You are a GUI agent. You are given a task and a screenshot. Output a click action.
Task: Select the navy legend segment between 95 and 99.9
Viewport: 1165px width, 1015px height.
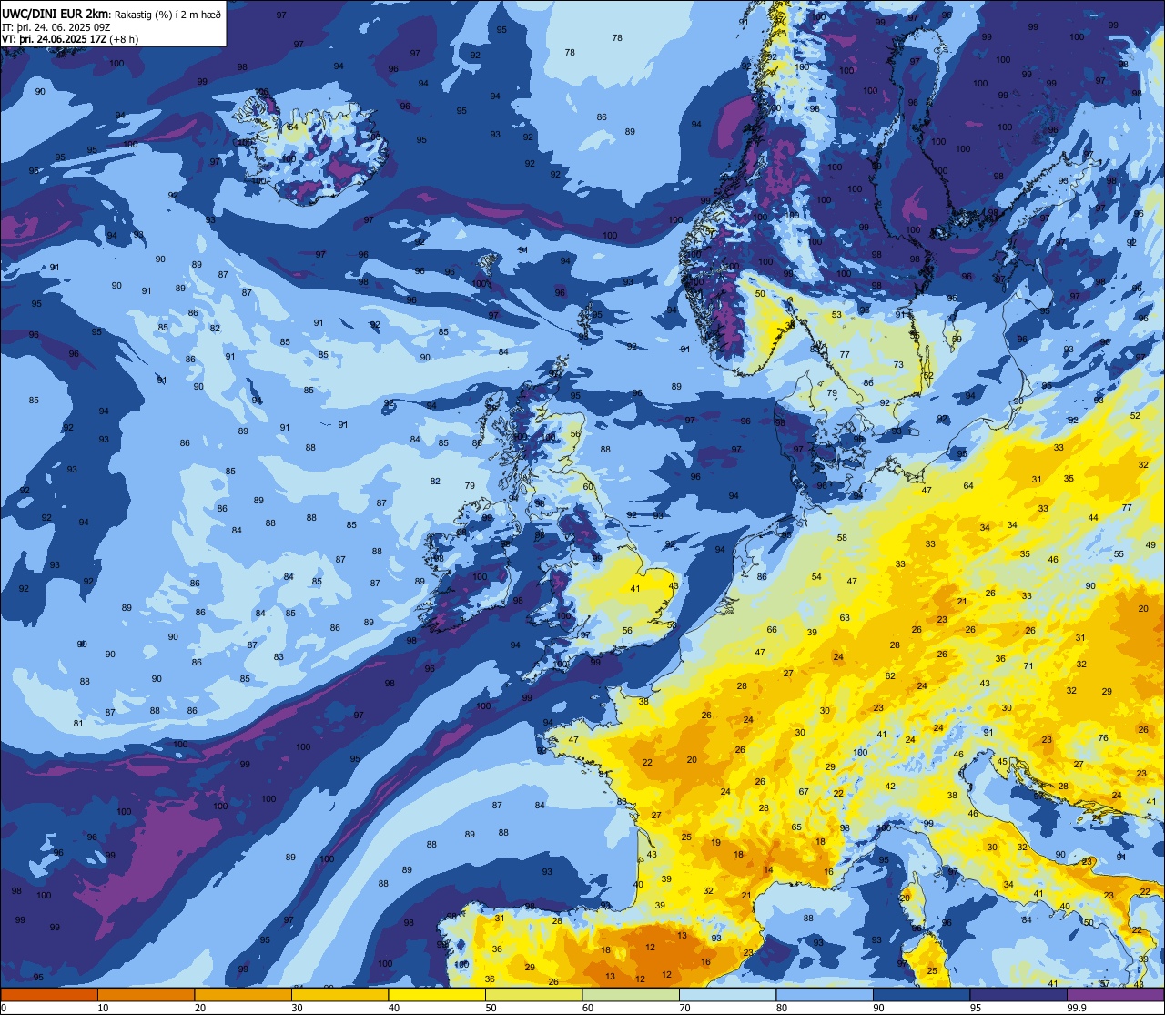pyautogui.click(x=1018, y=995)
